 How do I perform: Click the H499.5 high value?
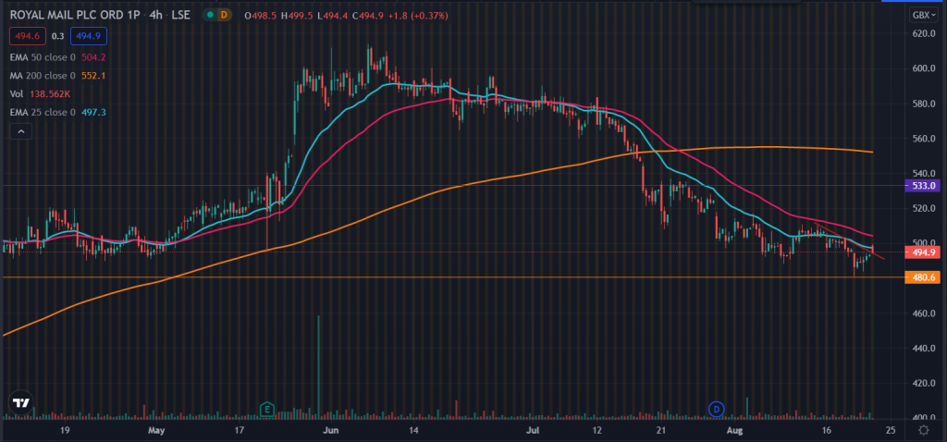point(297,16)
